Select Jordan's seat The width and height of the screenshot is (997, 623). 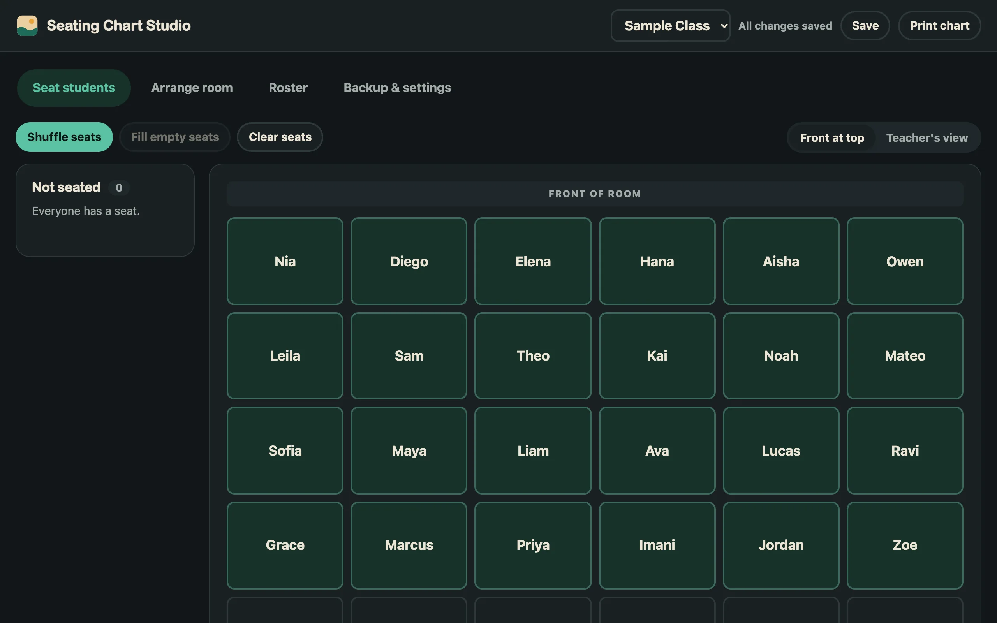[781, 545]
